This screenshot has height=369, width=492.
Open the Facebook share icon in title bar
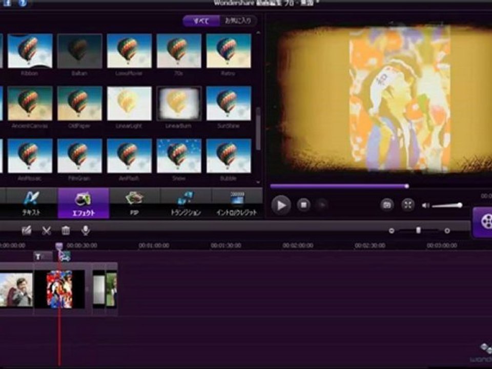point(7,3)
